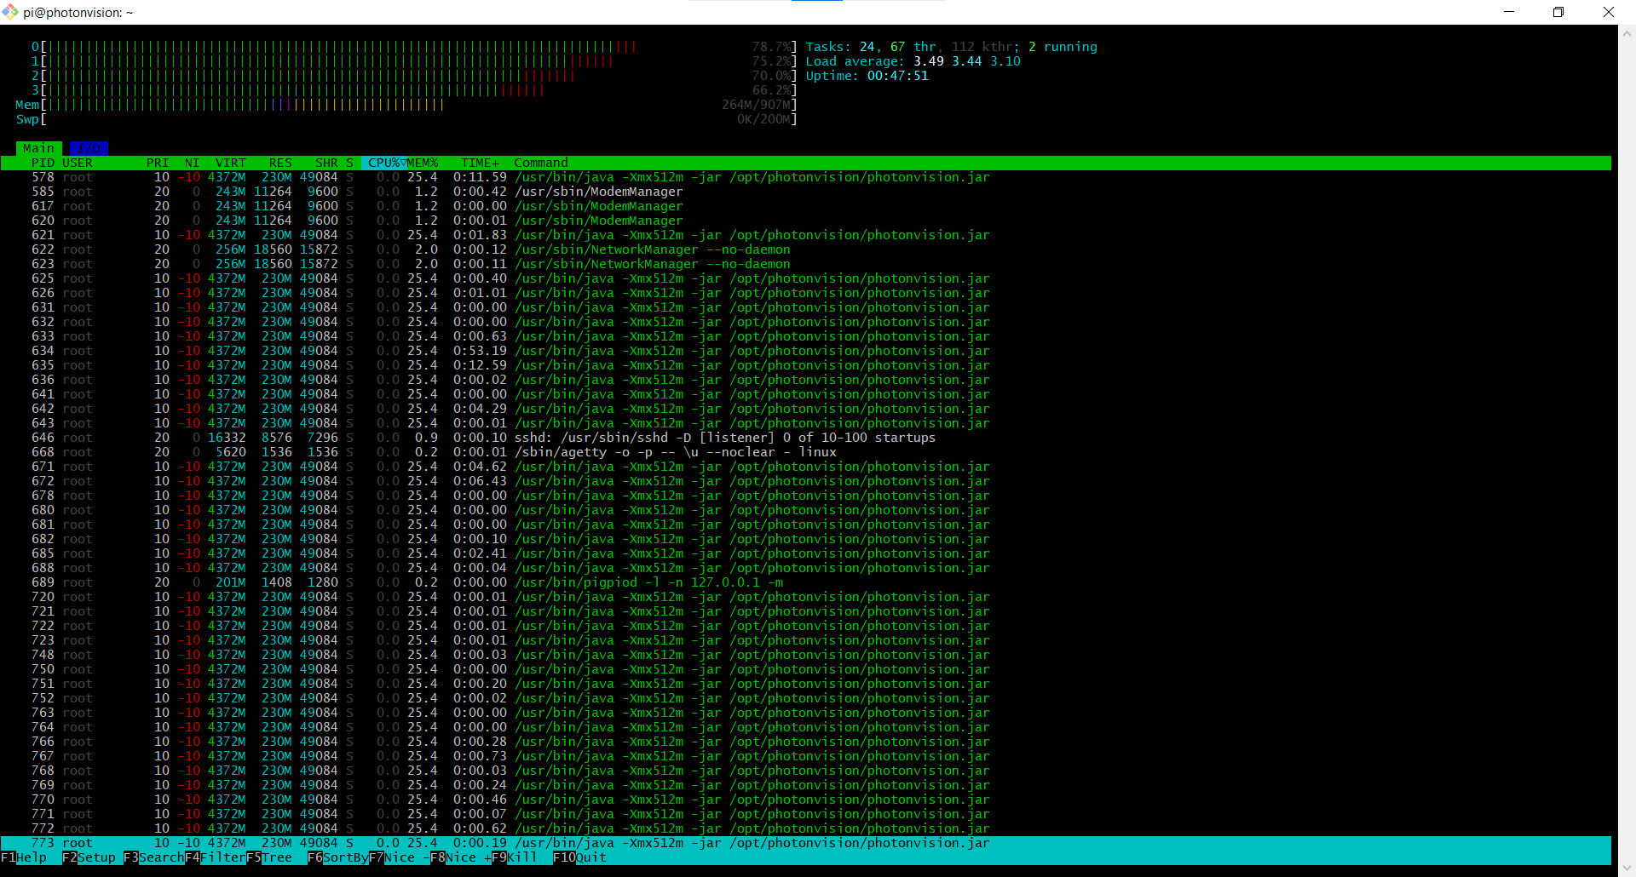
Task: Select java process row PID 748
Action: 806,655
